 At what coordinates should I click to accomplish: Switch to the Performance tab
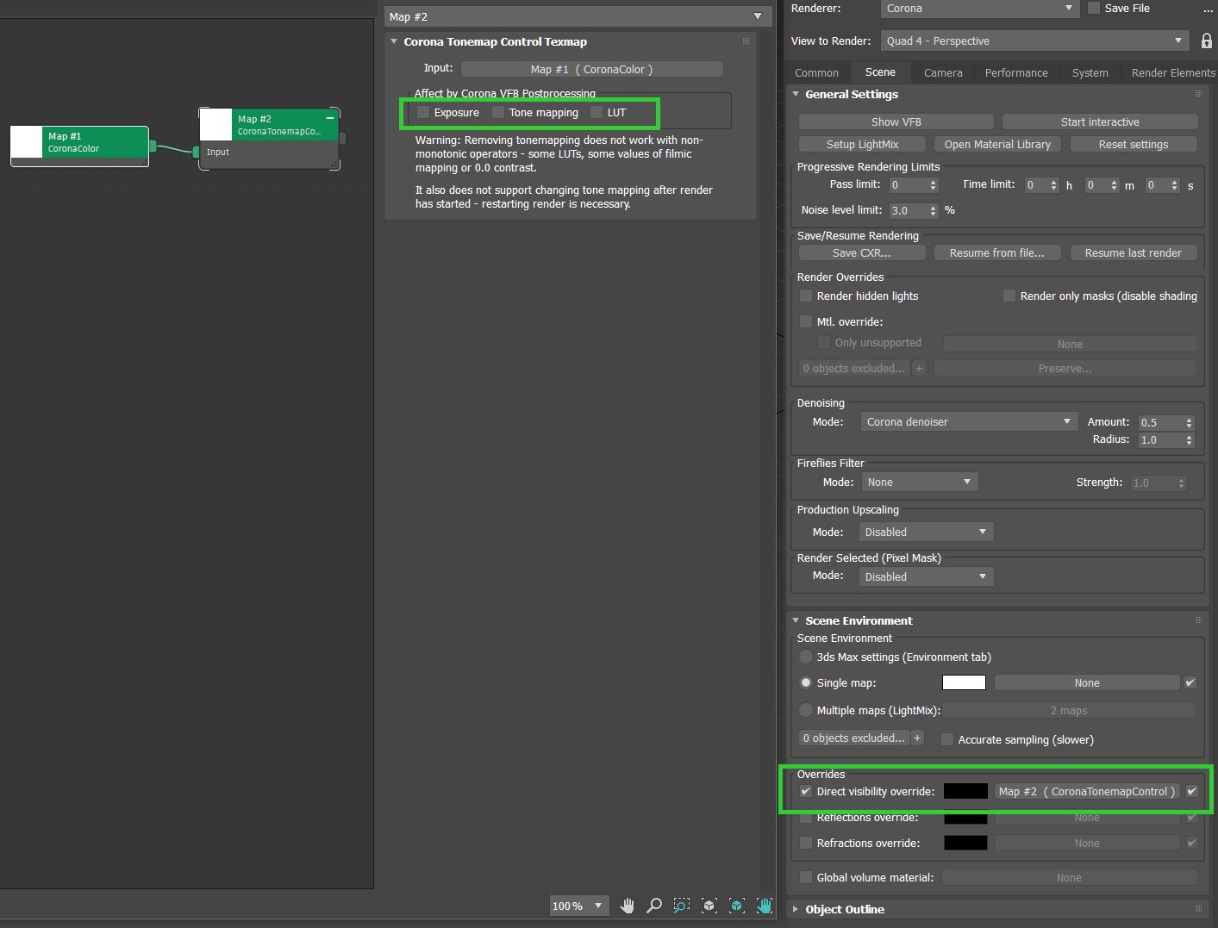click(1016, 72)
